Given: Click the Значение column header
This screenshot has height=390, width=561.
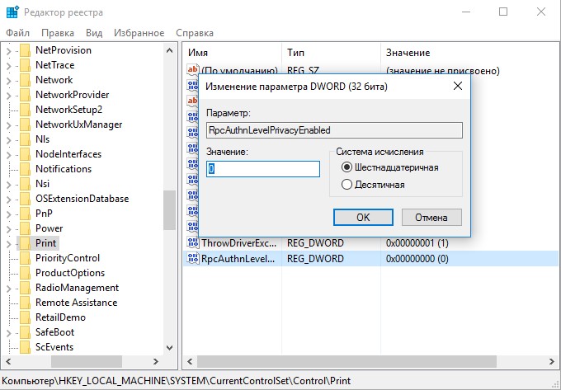Looking at the screenshot, I should 469,53.
